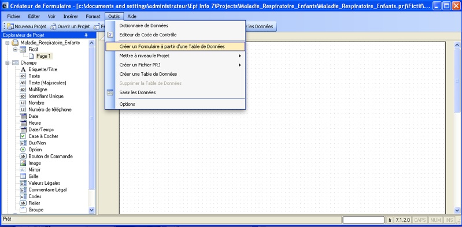The width and height of the screenshot is (462, 227).
Task: Select Page 1 in project tree
Action: pos(43,56)
